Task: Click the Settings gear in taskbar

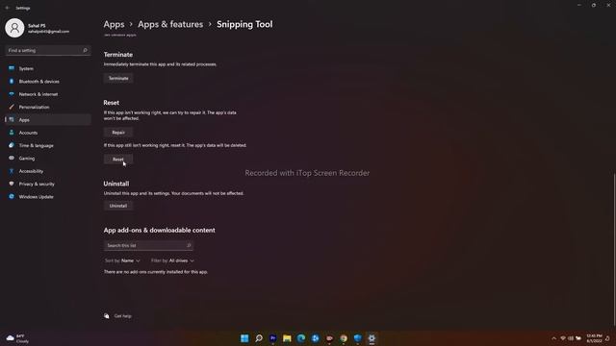Action: [x=372, y=338]
